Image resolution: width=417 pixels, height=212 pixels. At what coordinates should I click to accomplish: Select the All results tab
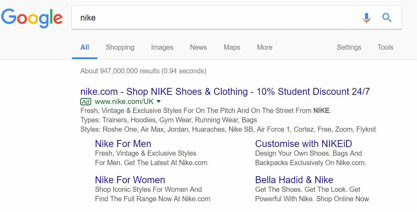(85, 47)
